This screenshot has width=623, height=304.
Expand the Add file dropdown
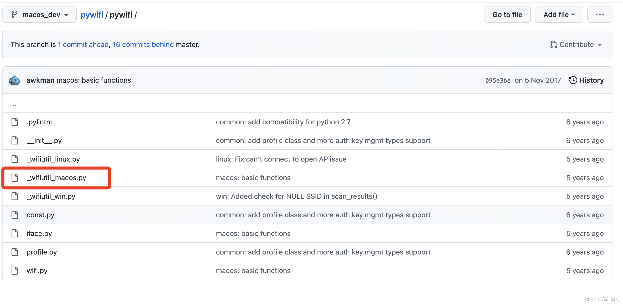coord(559,15)
